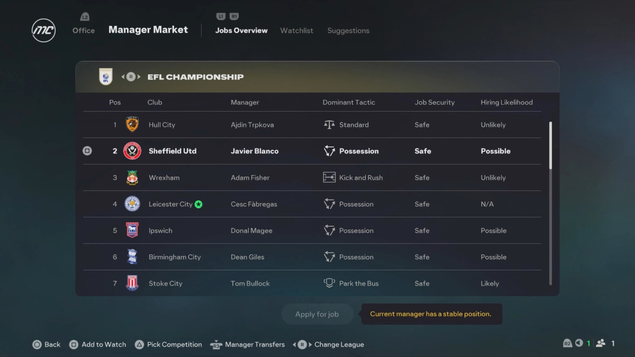Open the Suggestions tab
Viewport: 635px width, 357px height.
[x=348, y=30]
